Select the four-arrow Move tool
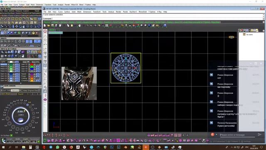 click(17, 26)
